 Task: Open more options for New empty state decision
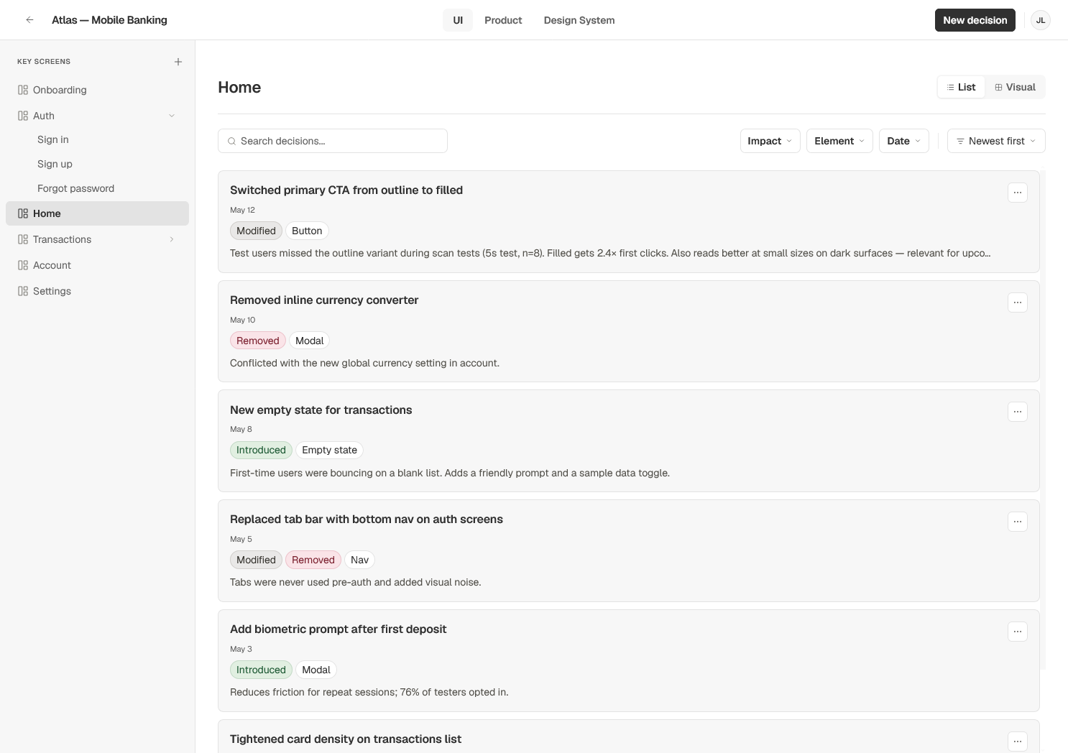(x=1017, y=412)
